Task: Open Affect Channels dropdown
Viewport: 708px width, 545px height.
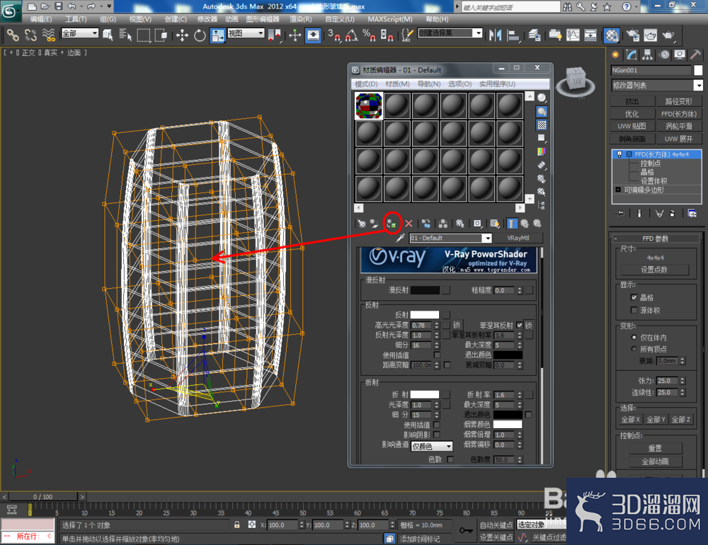Action: coord(432,446)
